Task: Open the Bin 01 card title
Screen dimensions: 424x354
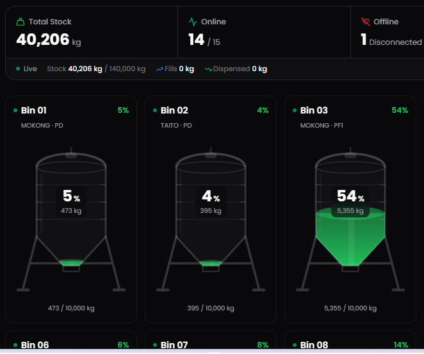Action: pyautogui.click(x=34, y=110)
